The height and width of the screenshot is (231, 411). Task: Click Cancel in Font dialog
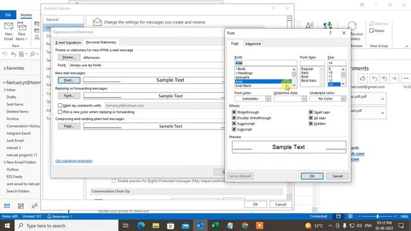pyautogui.click(x=337, y=176)
